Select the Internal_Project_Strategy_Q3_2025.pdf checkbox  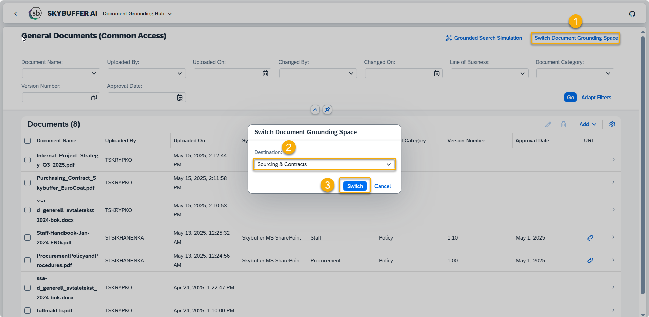tap(28, 160)
